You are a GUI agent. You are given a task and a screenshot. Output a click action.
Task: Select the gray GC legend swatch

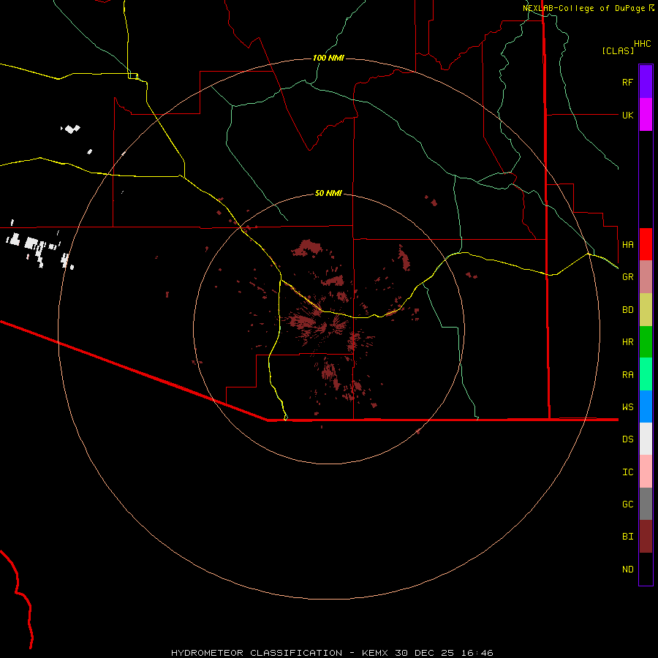(x=646, y=504)
